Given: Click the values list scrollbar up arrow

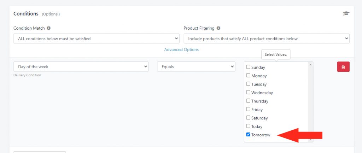Looking at the screenshot, I should click(310, 65).
